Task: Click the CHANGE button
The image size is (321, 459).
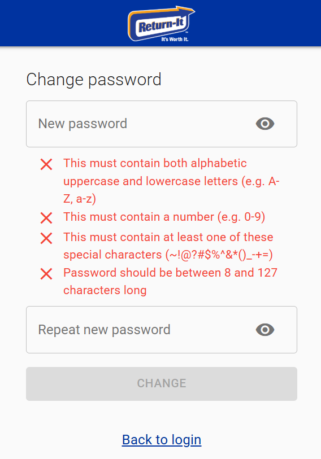Action: click(x=162, y=384)
